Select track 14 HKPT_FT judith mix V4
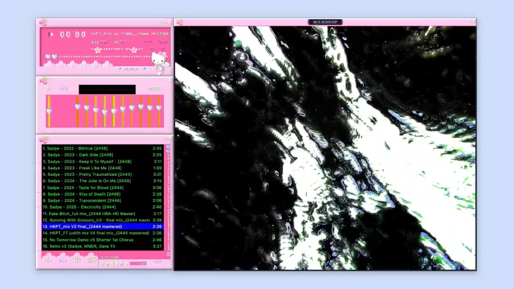This screenshot has width=514, height=289. (102, 233)
